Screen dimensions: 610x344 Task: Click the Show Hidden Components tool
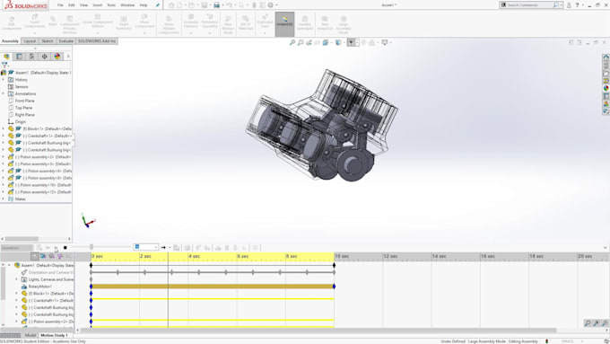click(x=169, y=25)
